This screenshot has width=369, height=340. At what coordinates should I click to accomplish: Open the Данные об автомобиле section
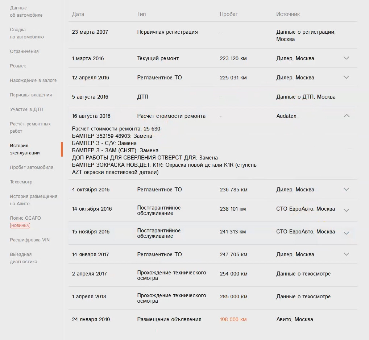[x=26, y=12]
